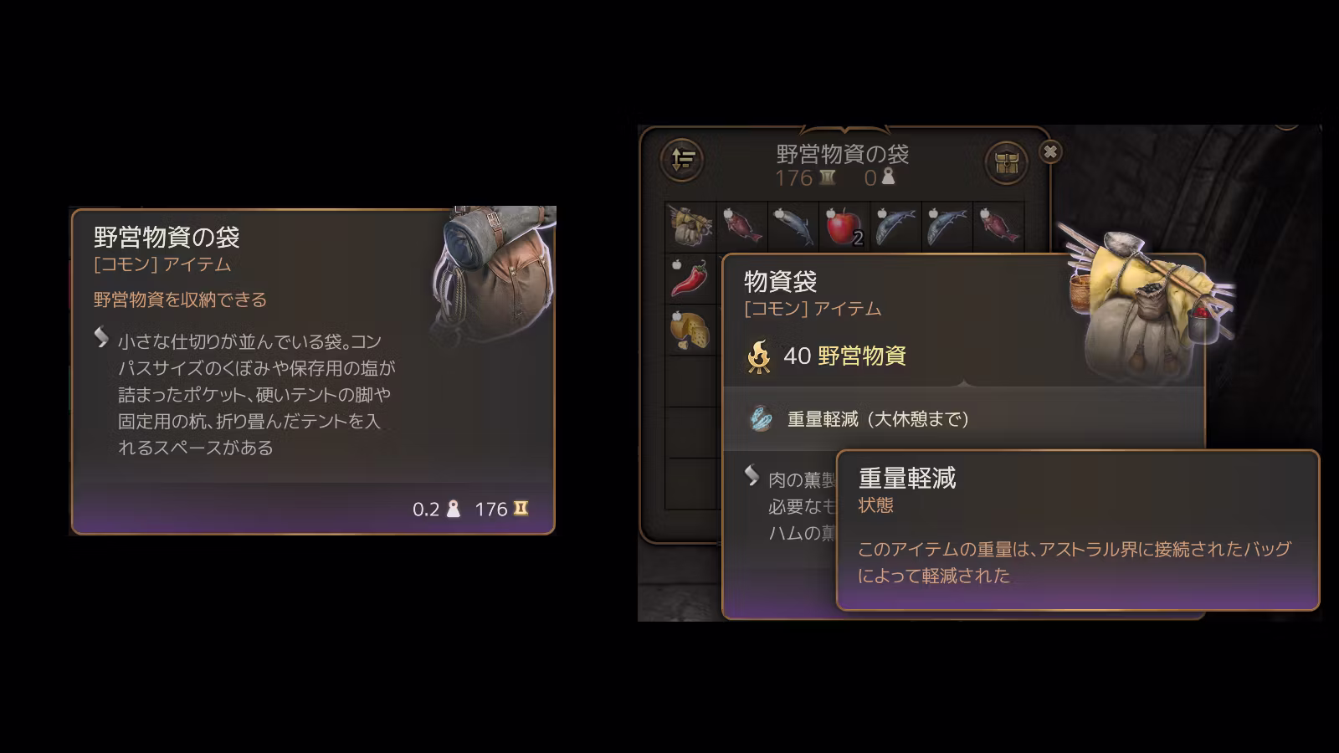Click the sort inventory icon
This screenshot has width=1339, height=753.
(683, 159)
